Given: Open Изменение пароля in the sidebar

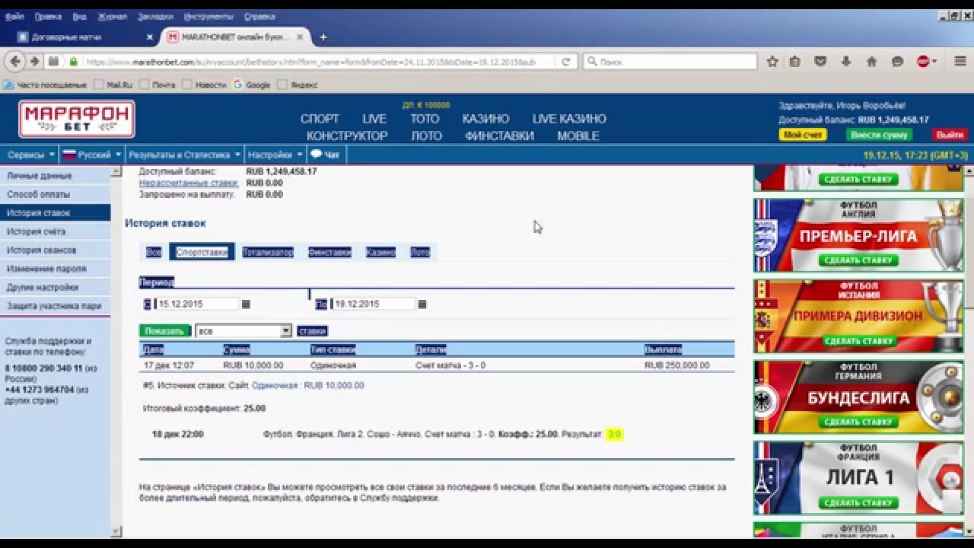Looking at the screenshot, I should pos(55,269).
